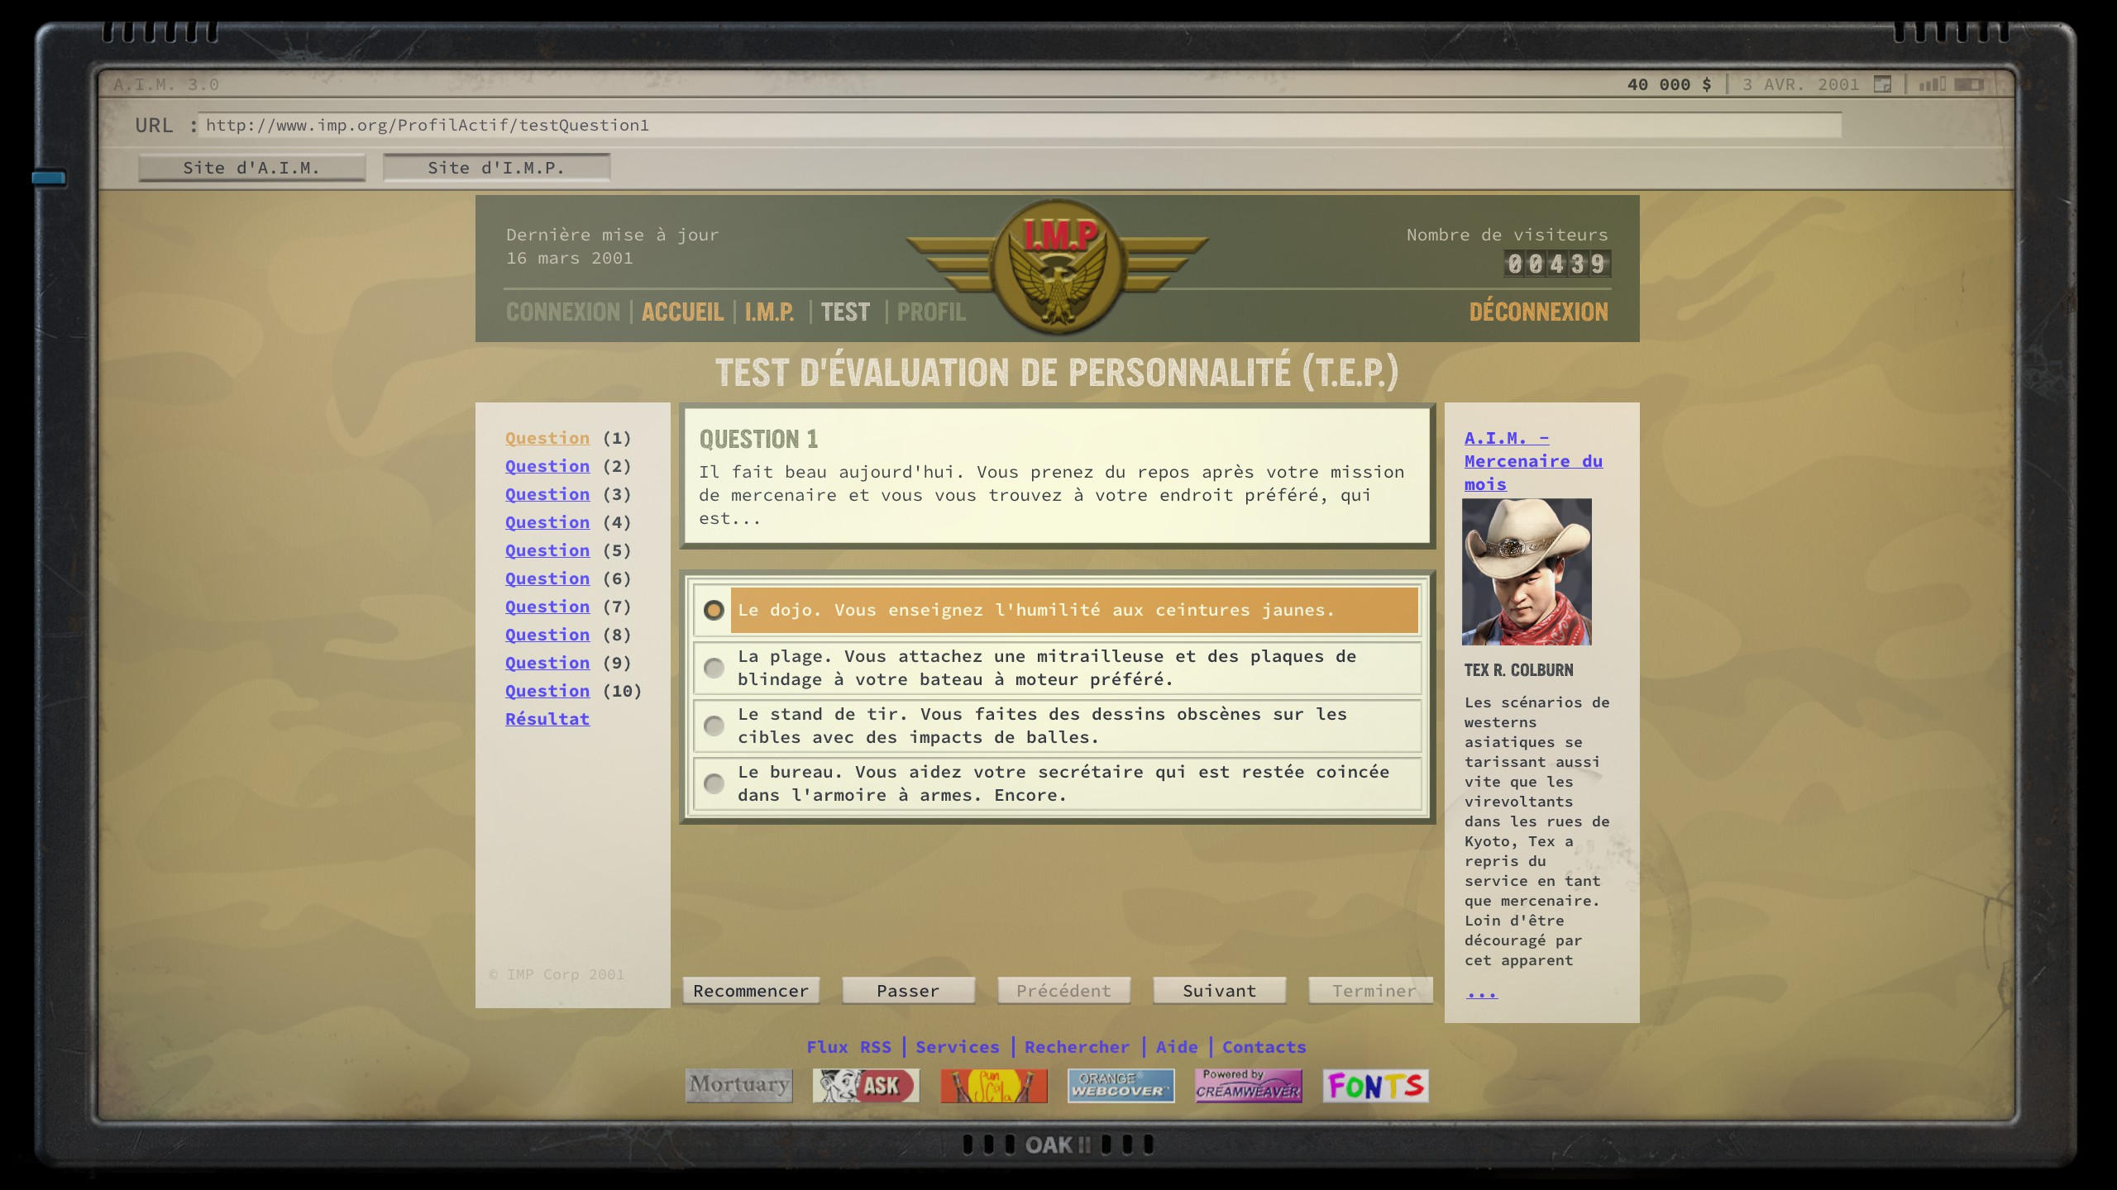Click the 3 AVR. 2001 date display

[1800, 84]
